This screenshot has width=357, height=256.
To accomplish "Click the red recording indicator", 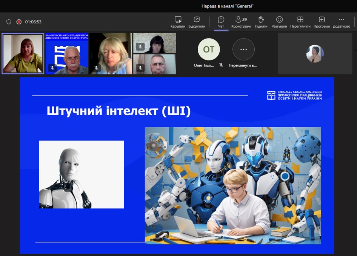I will pyautogui.click(x=19, y=22).
